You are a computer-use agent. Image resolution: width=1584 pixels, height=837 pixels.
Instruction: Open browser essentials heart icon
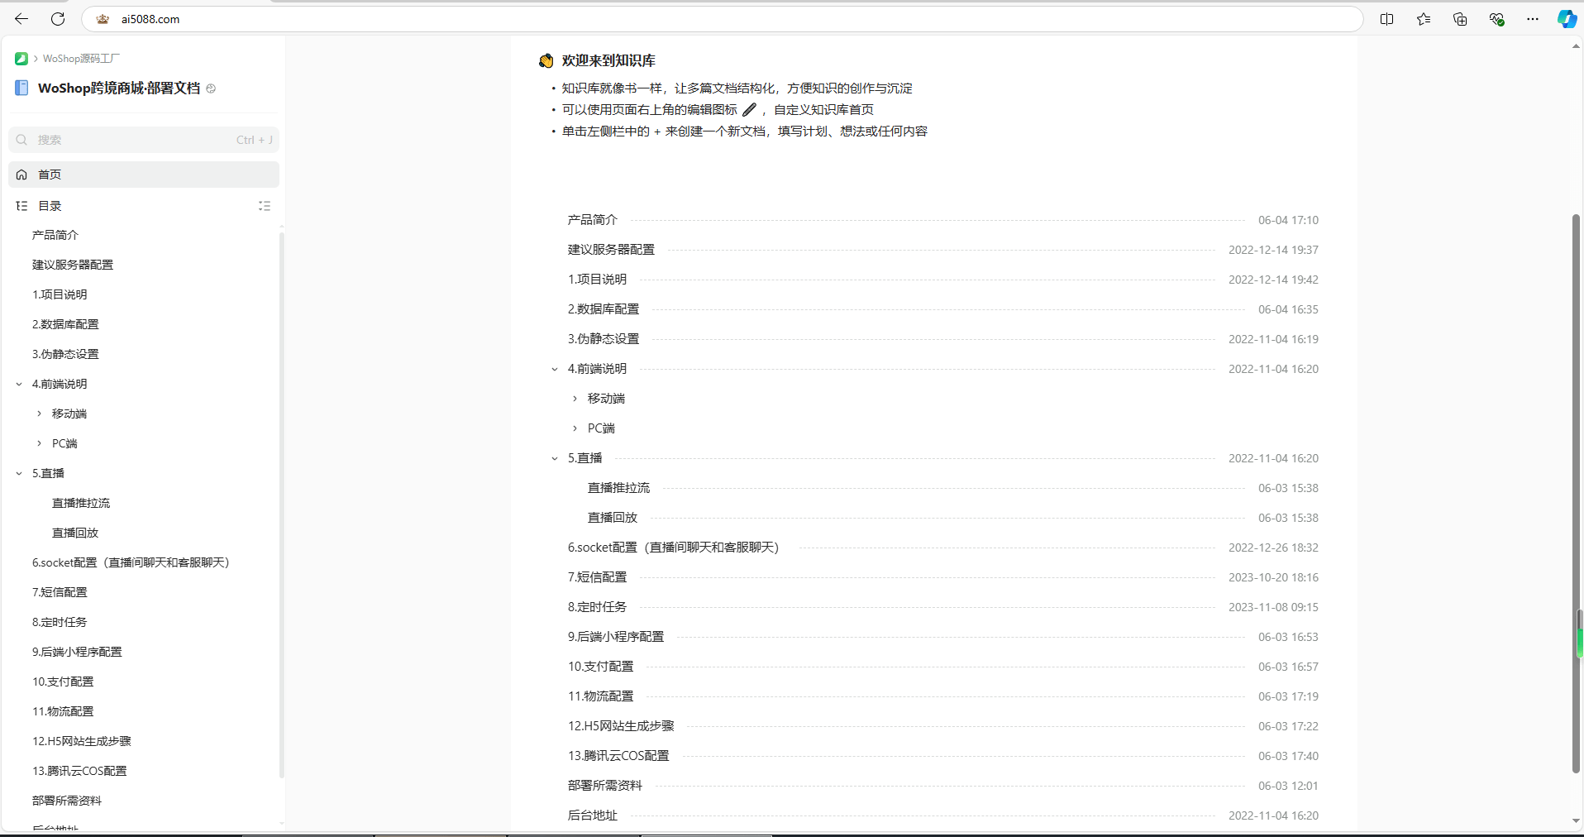tap(1496, 19)
